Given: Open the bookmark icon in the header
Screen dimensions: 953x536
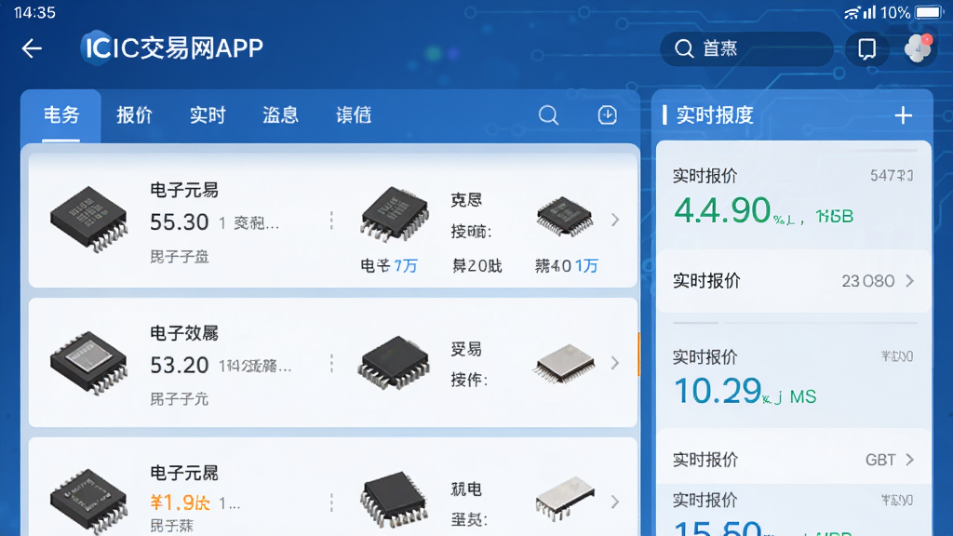Looking at the screenshot, I should click(866, 48).
